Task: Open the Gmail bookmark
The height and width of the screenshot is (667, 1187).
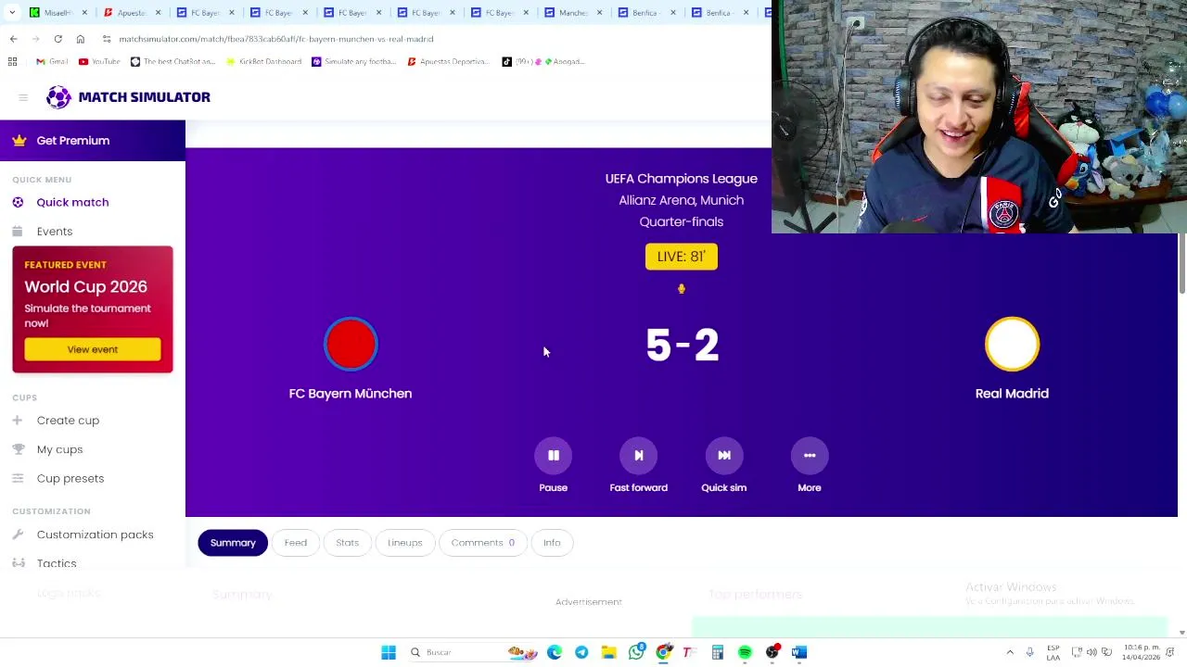Action: click(52, 61)
